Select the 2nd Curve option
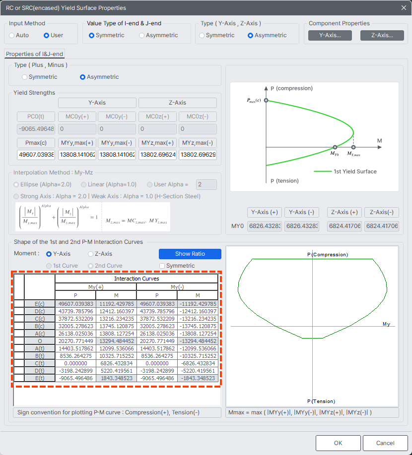 [x=105, y=266]
